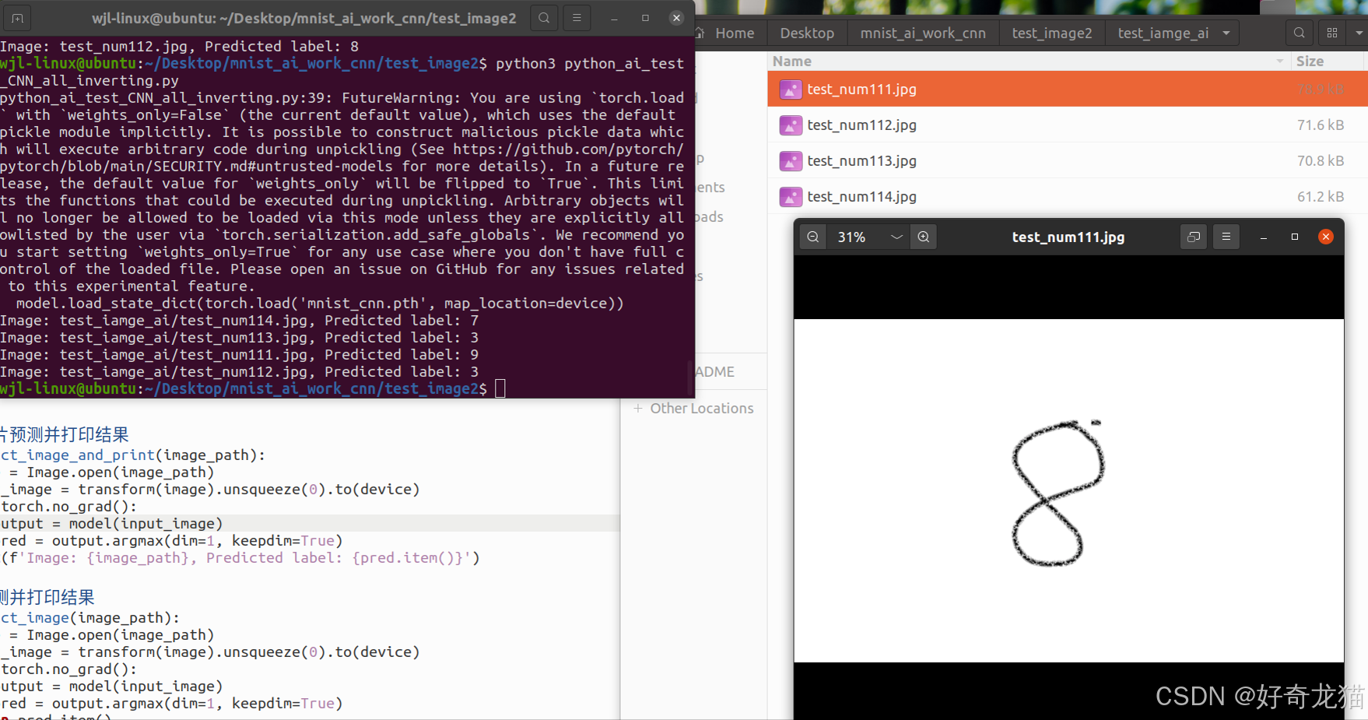Switch Files view with grid view icon
The image size is (1368, 720).
point(1332,33)
